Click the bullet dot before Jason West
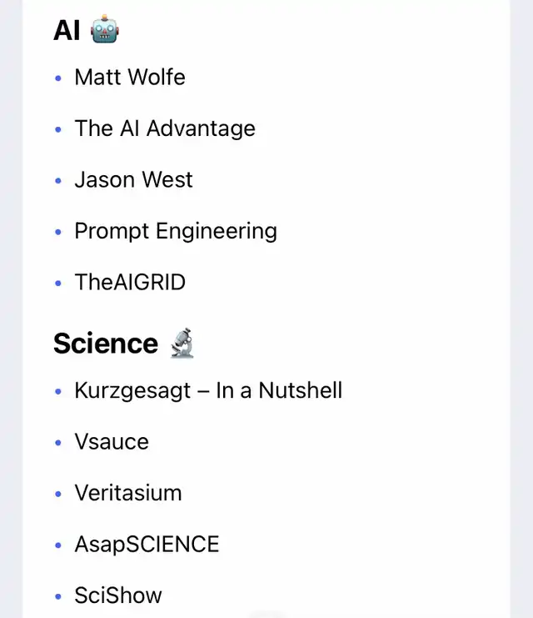 pos(58,181)
